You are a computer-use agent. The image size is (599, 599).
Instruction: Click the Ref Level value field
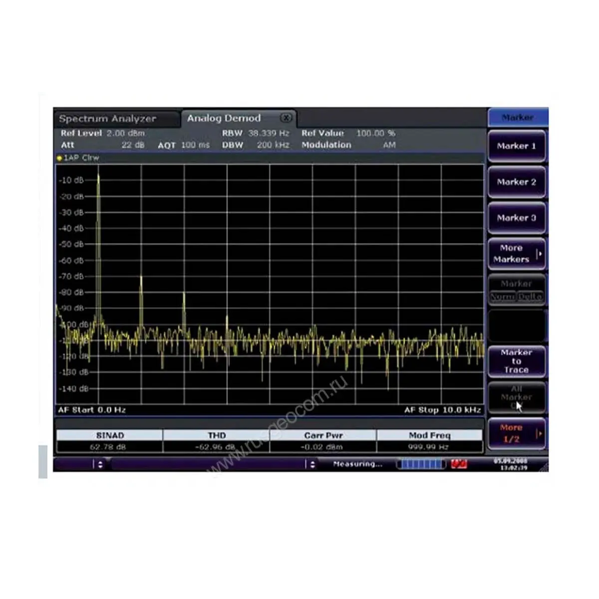125,133
